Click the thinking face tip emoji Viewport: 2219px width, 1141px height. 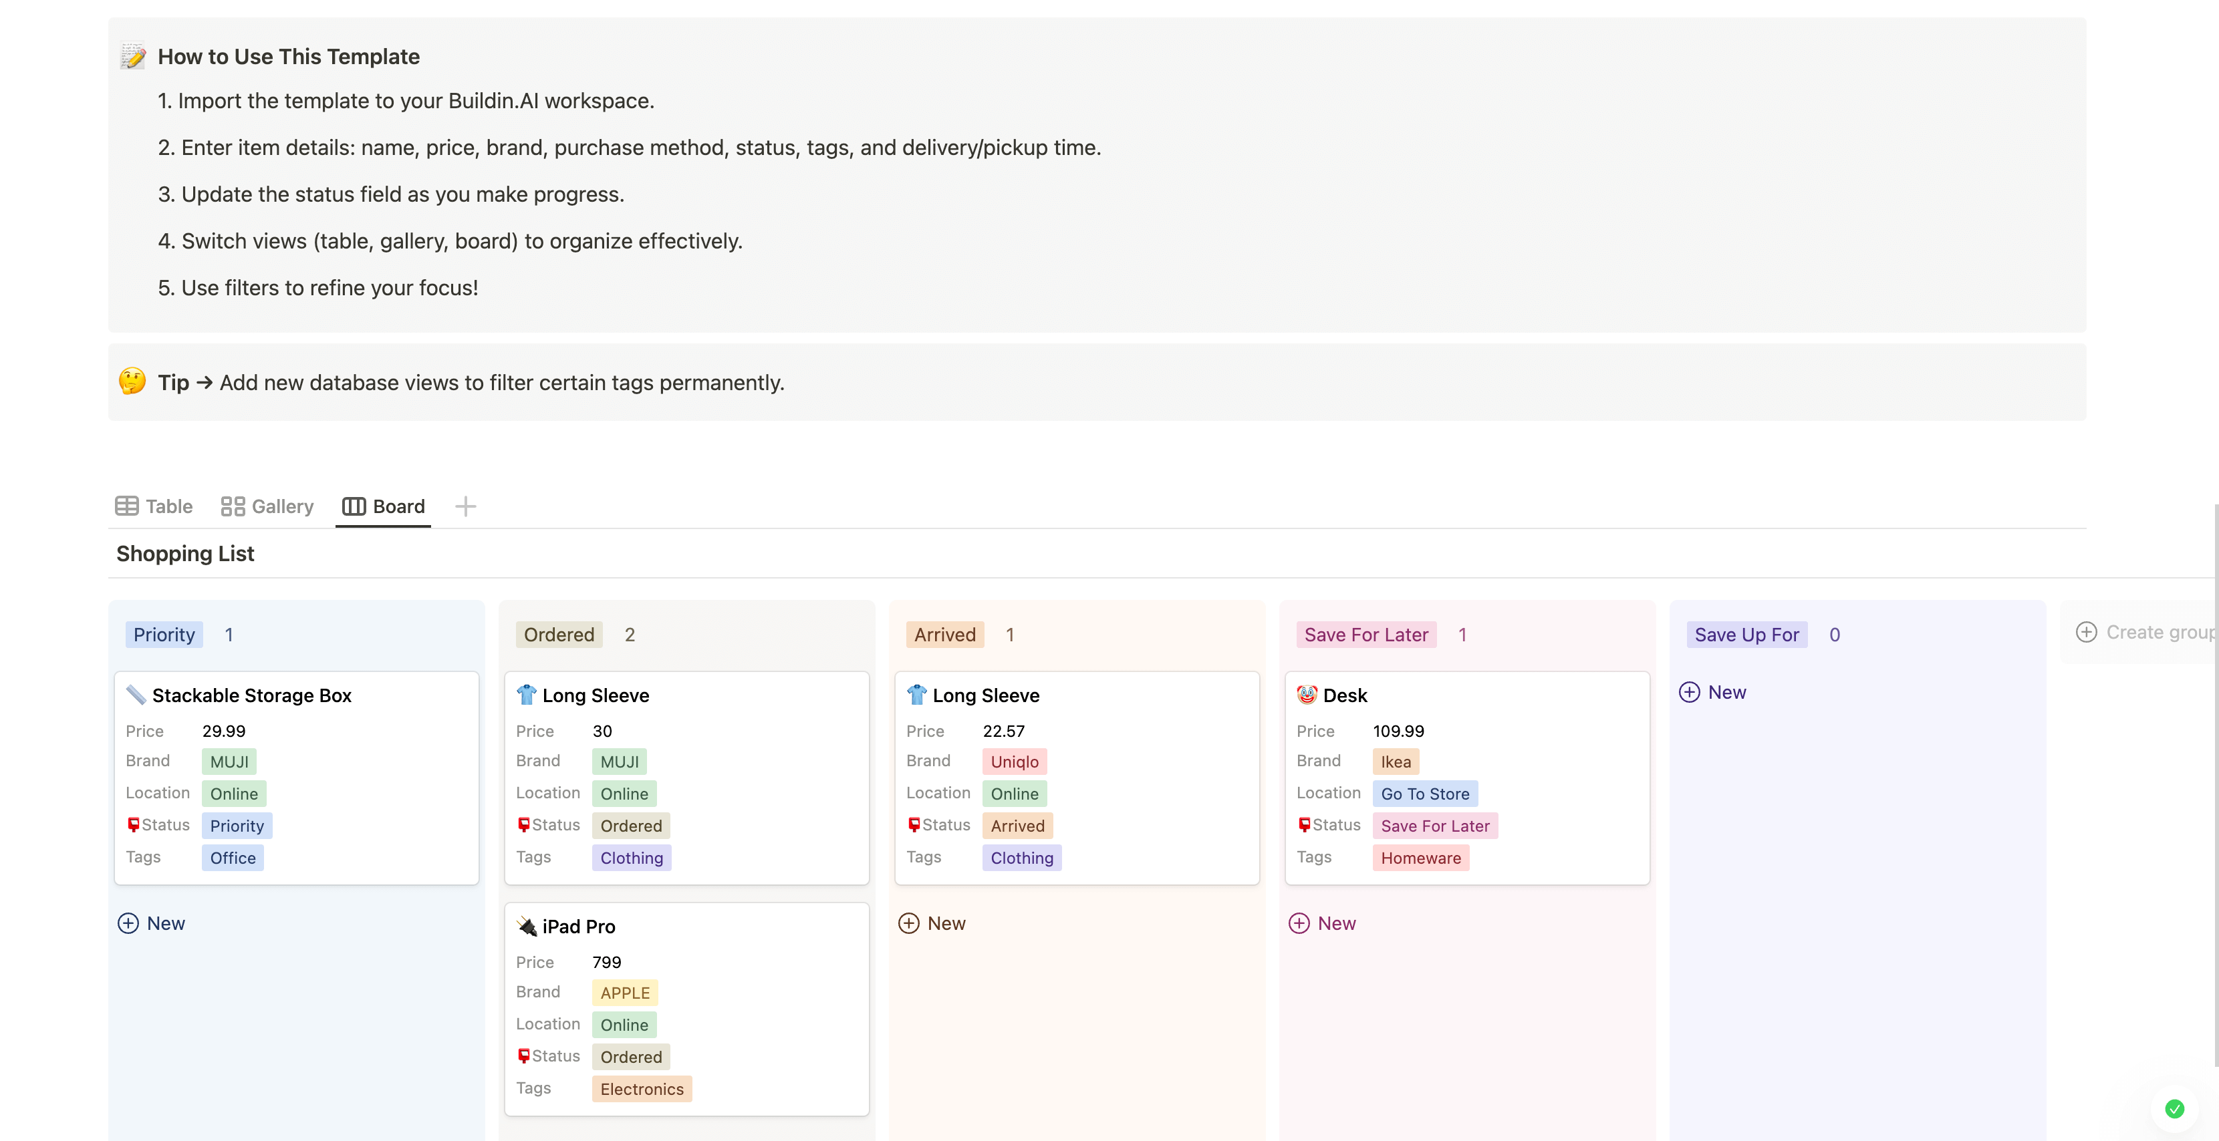click(132, 381)
